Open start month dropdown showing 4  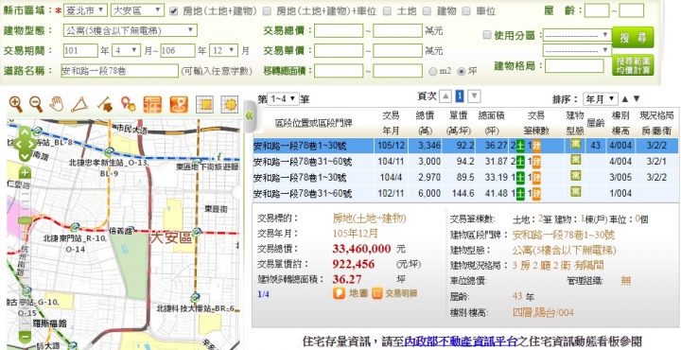click(x=127, y=50)
